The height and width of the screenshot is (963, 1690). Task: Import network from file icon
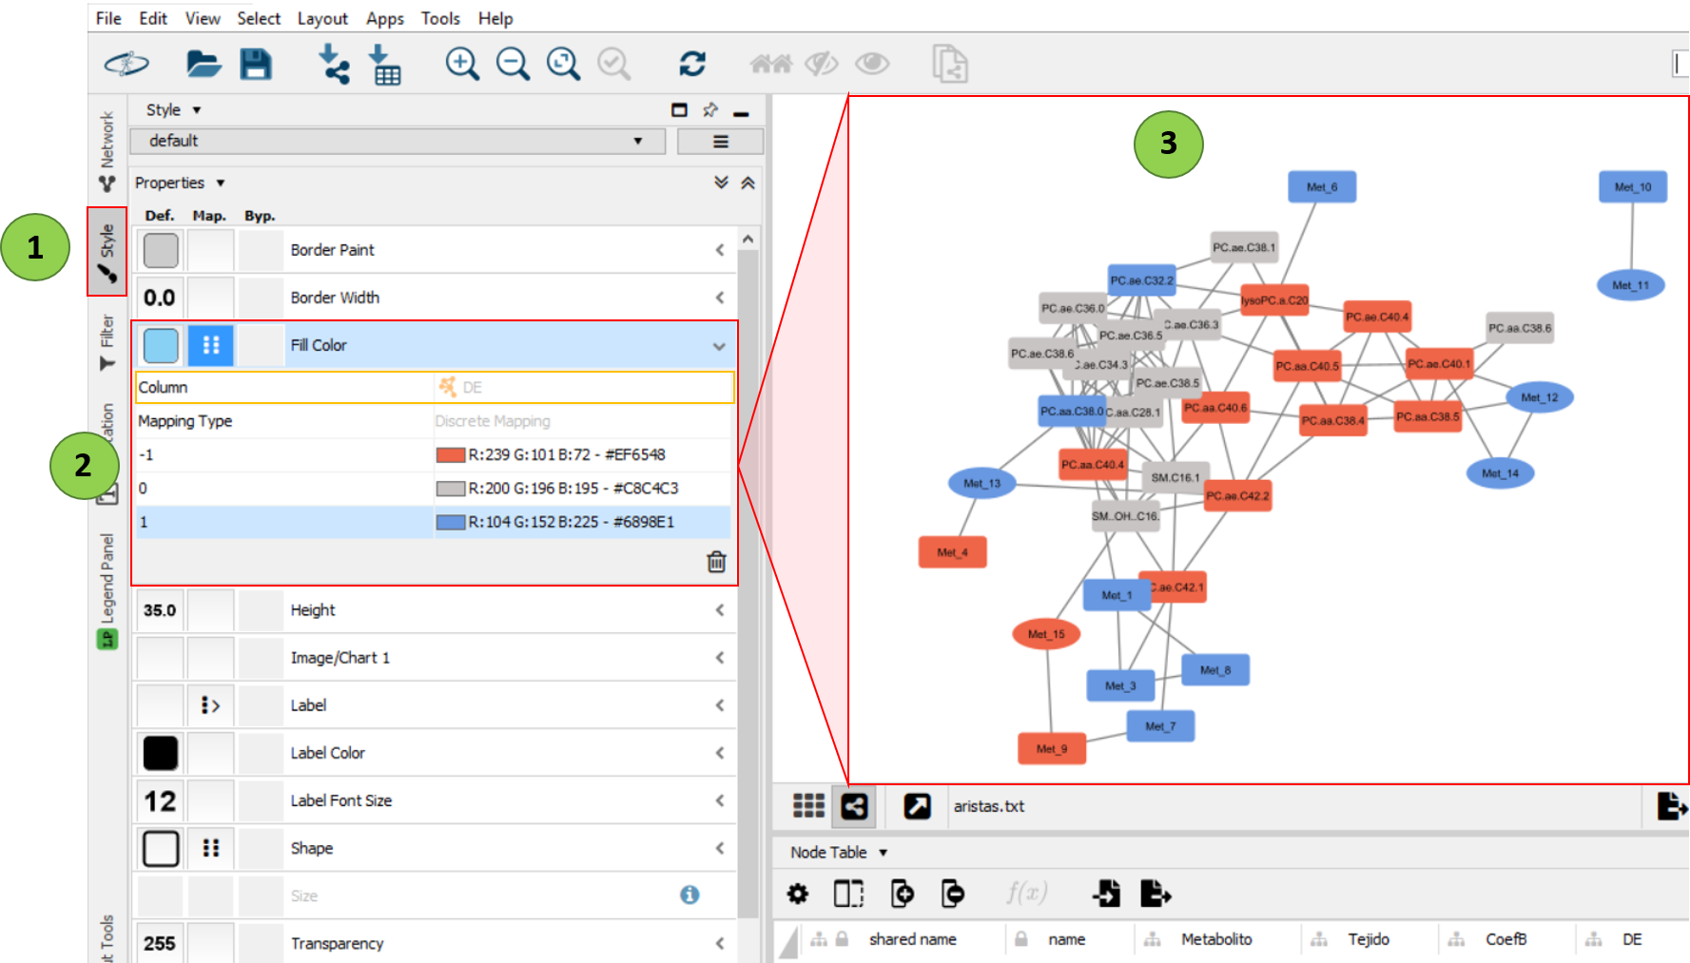[333, 64]
